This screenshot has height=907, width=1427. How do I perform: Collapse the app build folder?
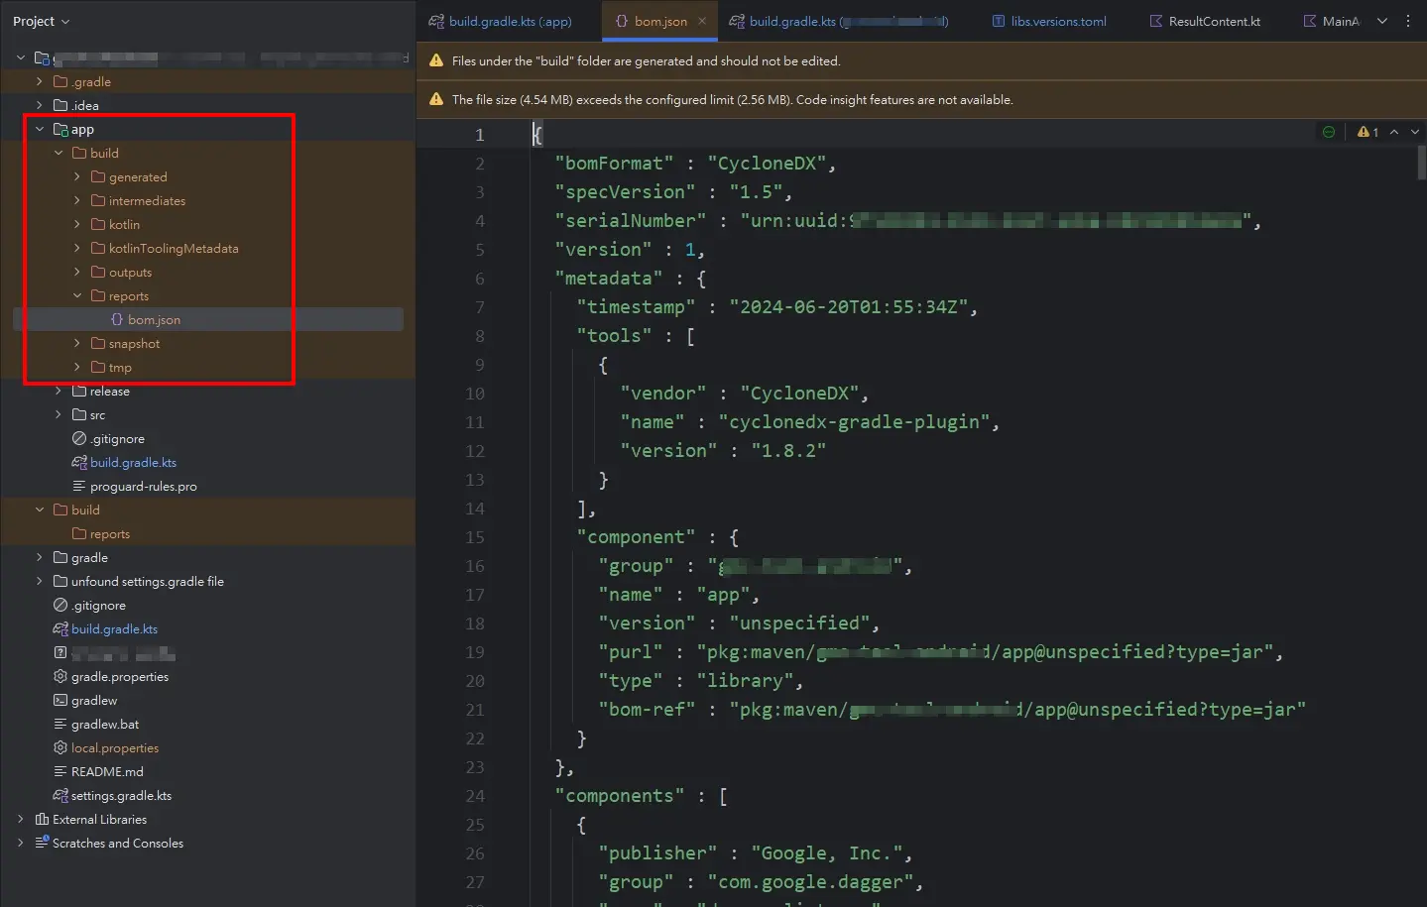tap(59, 153)
